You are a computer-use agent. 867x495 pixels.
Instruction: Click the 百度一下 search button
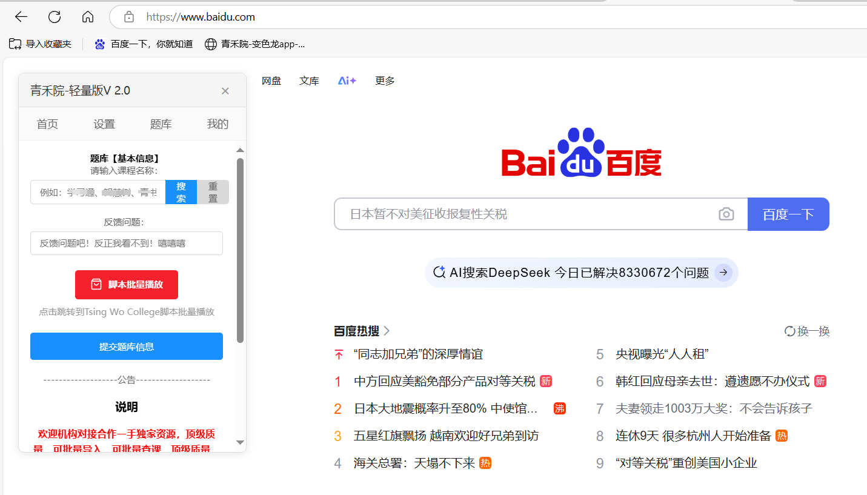788,214
